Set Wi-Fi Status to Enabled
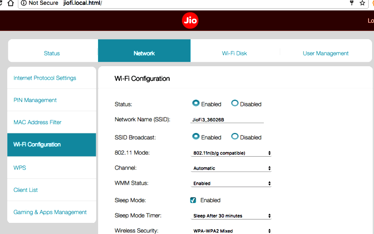374x234 pixels. (x=196, y=103)
